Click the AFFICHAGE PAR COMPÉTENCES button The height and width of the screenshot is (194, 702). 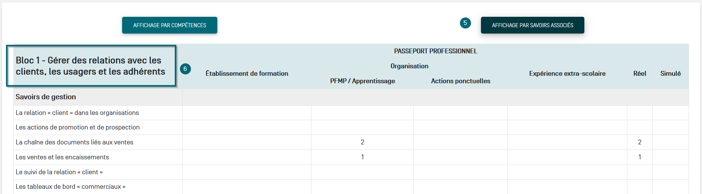coord(170,25)
